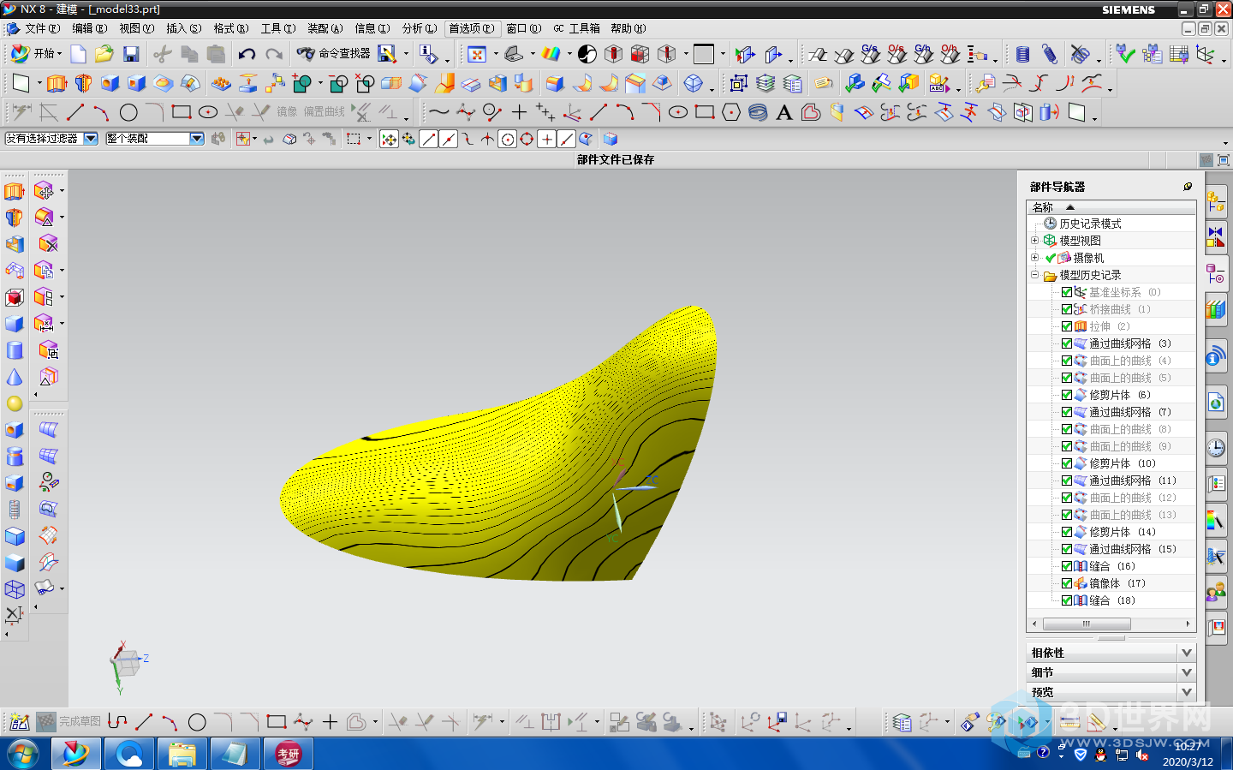Open the selection filter dropdown (没有选择过滤器)

(x=91, y=139)
